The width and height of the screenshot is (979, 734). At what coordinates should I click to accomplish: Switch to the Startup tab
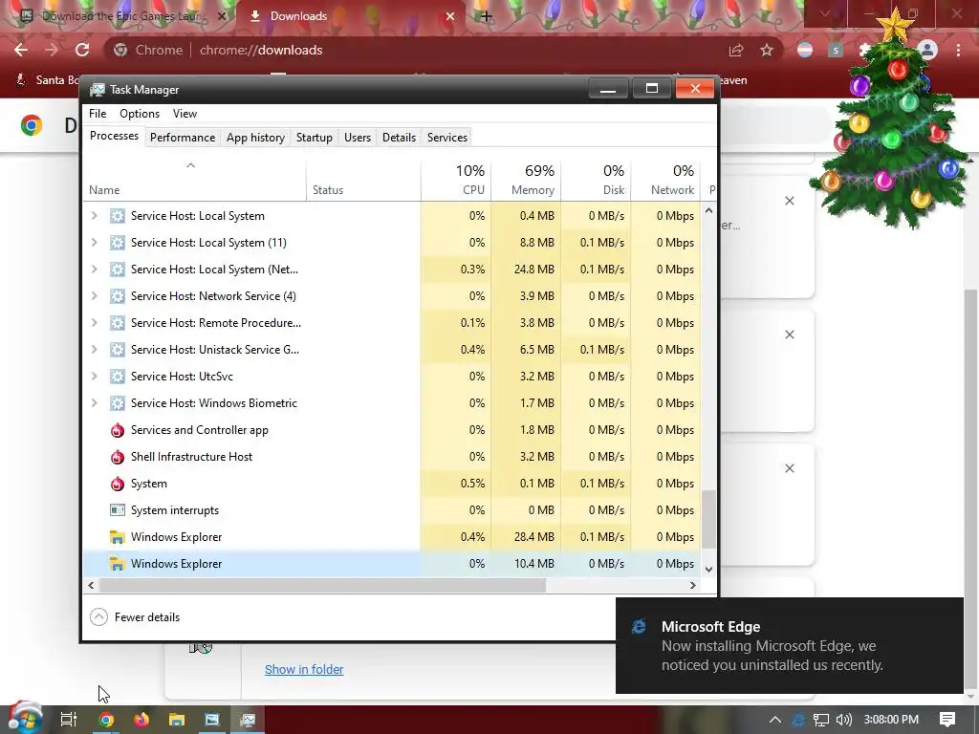coord(314,138)
